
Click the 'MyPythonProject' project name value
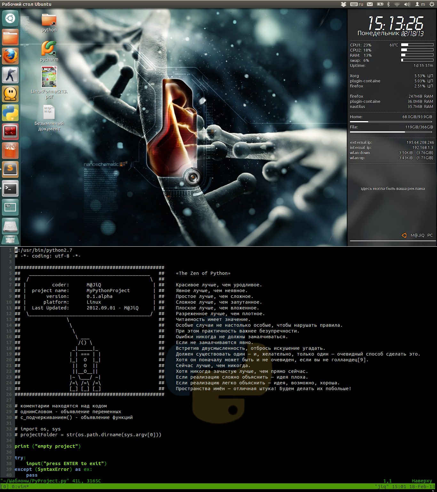(x=108, y=291)
